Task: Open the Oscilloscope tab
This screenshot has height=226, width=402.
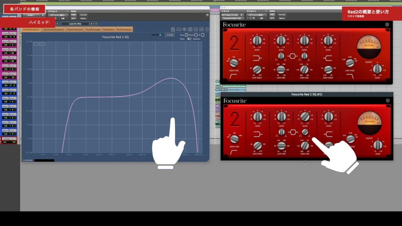Action: coord(93,29)
